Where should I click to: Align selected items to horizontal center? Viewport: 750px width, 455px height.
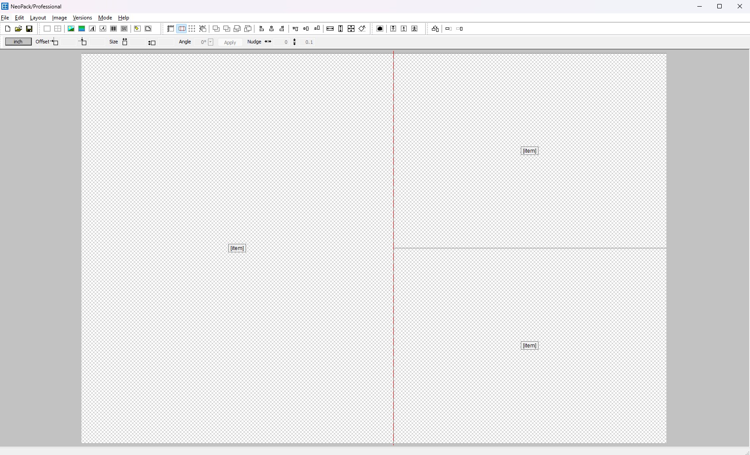coord(272,29)
